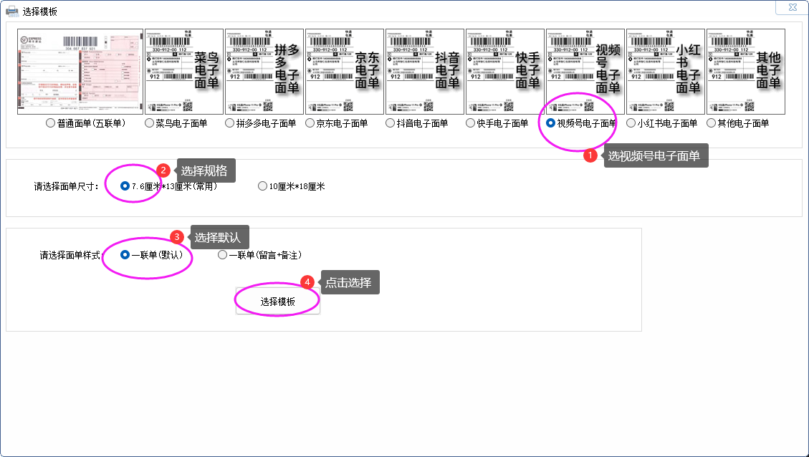Choose the 京东电子面单 radio option
This screenshot has width=809, height=457.
click(310, 123)
